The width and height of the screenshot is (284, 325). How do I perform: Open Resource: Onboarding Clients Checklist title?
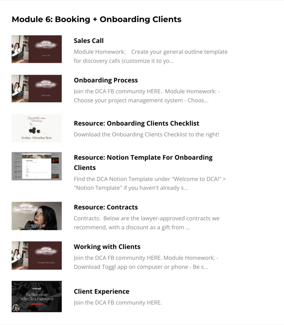tap(137, 123)
